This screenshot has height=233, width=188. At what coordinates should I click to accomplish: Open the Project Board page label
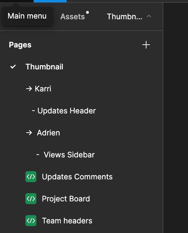coord(66,199)
